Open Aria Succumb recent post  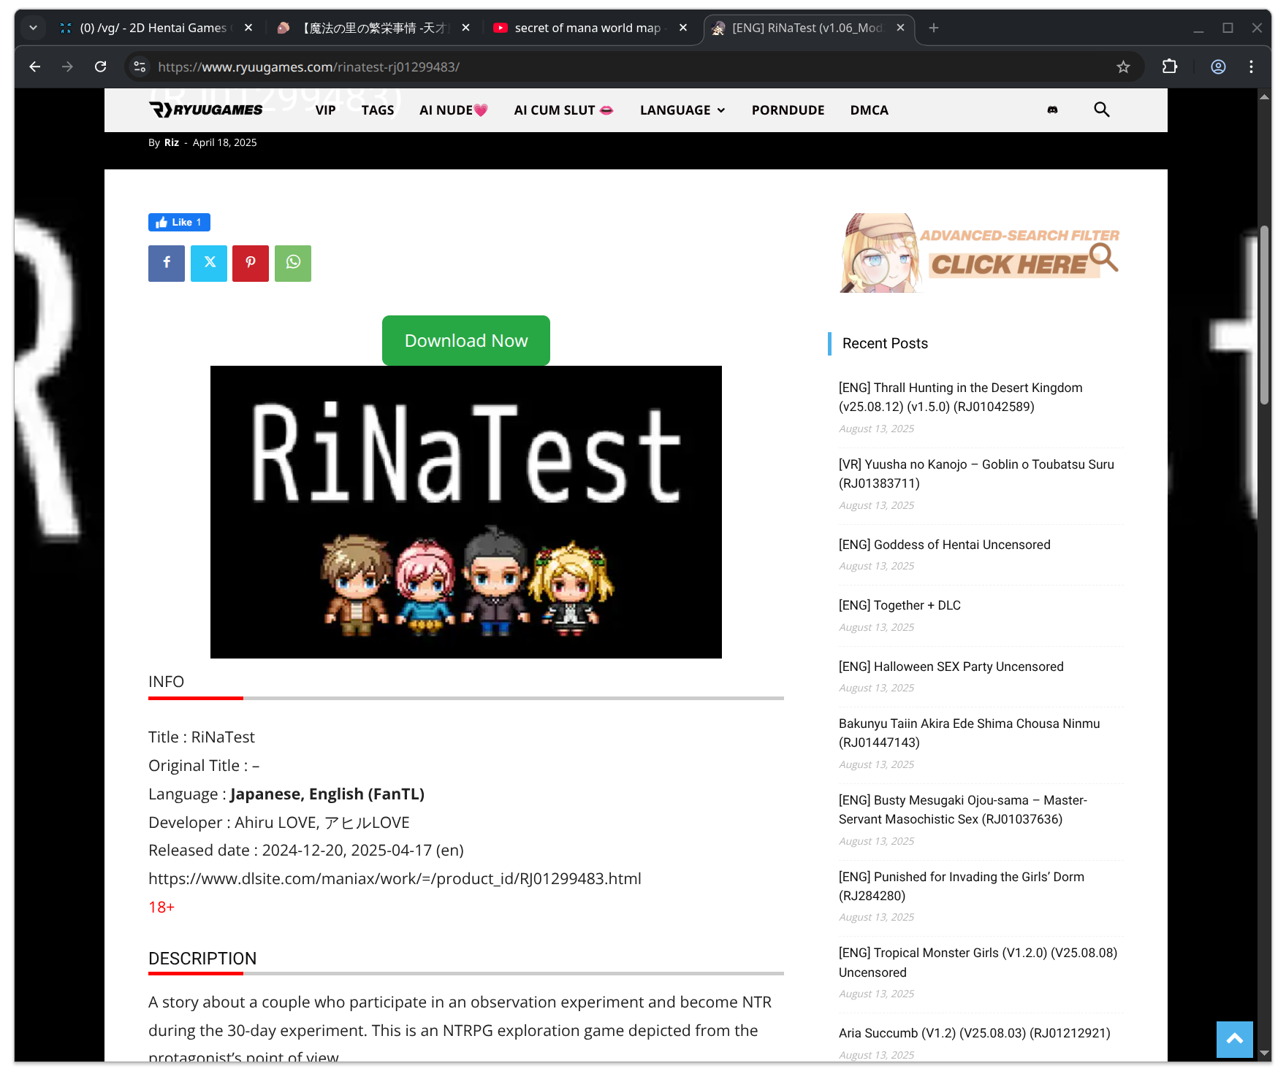tap(974, 1033)
